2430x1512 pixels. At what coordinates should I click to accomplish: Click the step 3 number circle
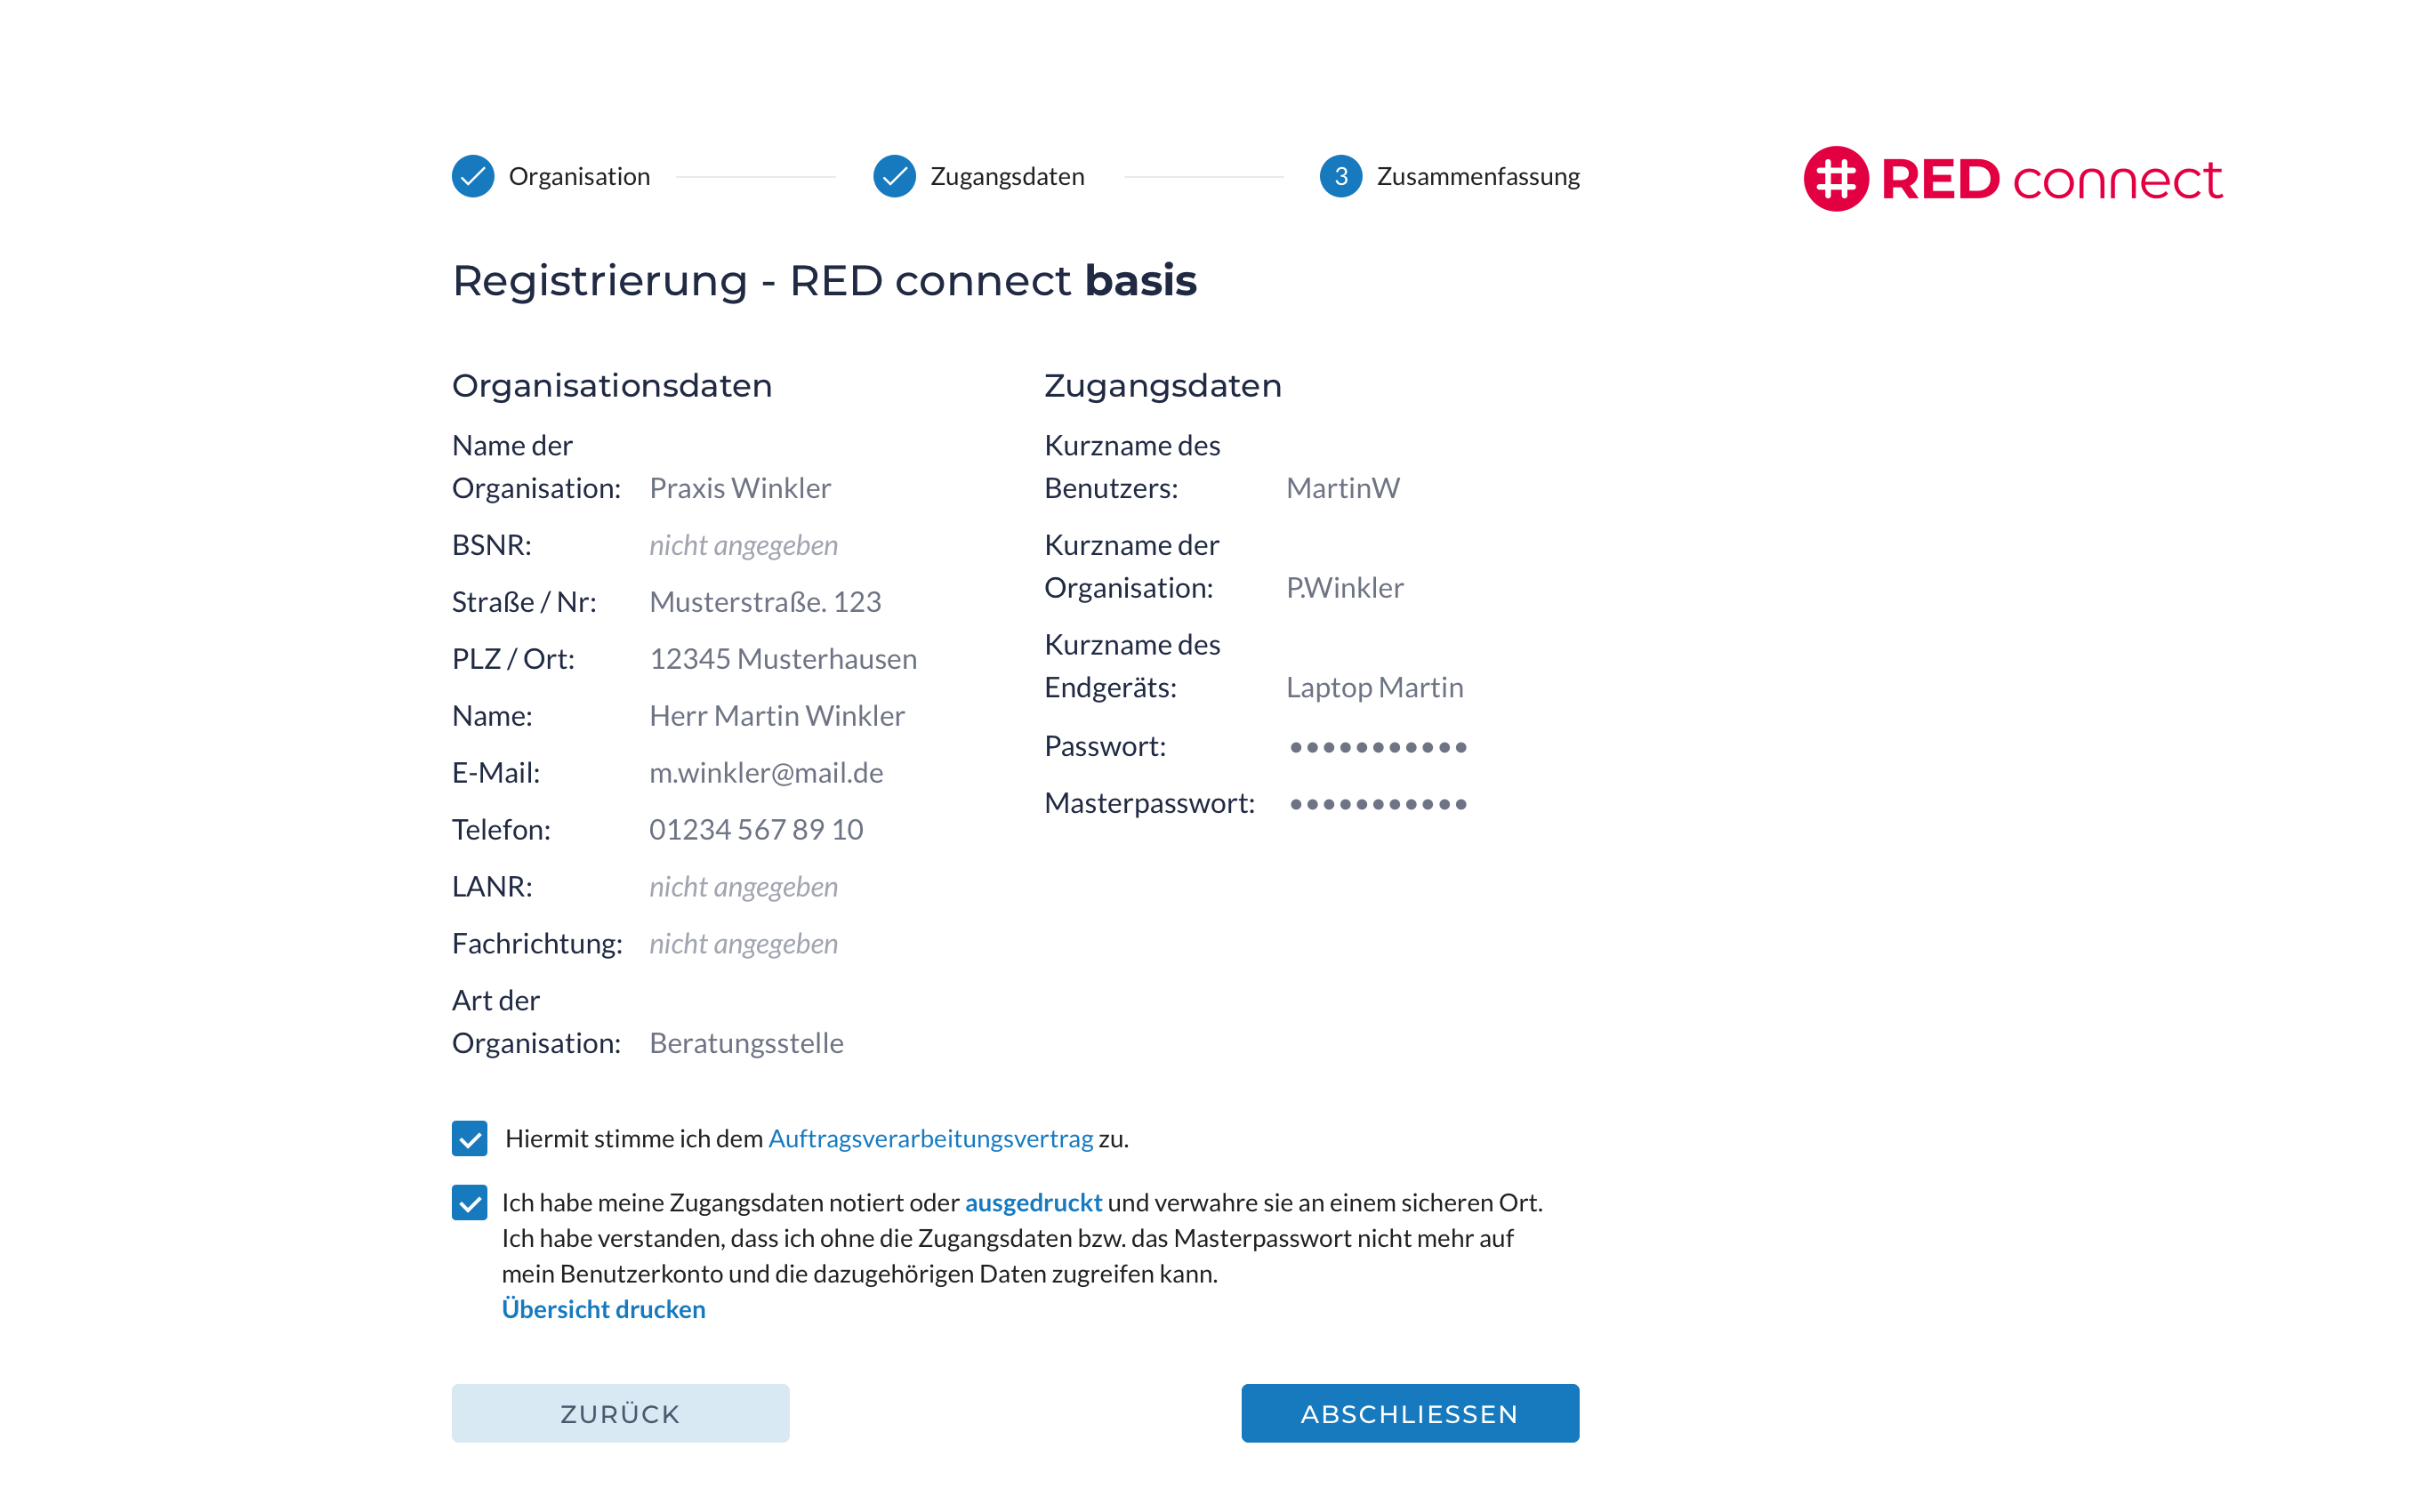point(1340,177)
